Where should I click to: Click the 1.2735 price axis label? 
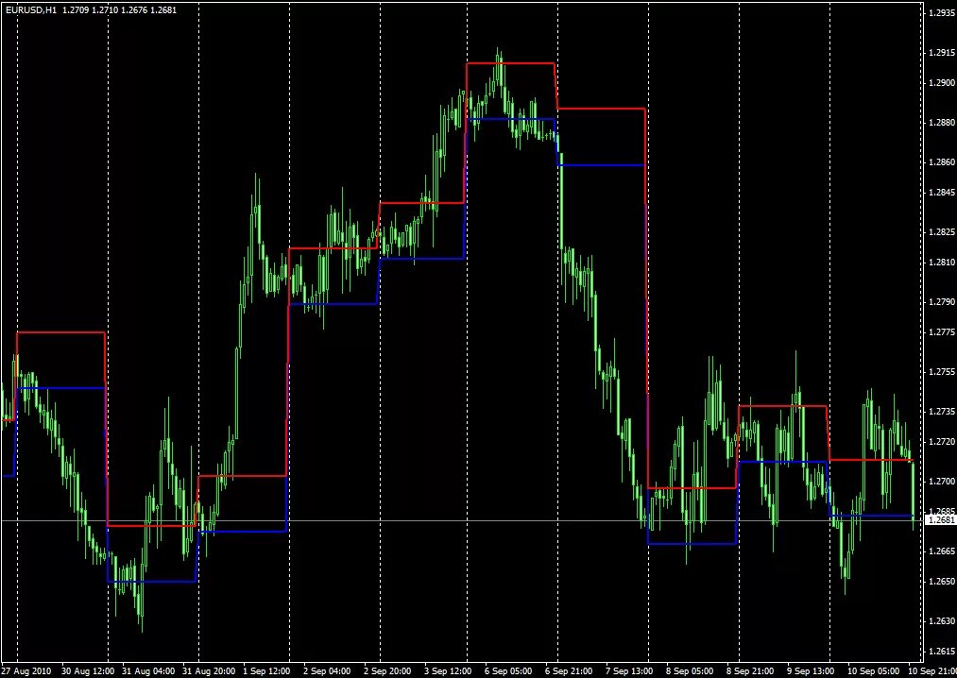pos(942,412)
